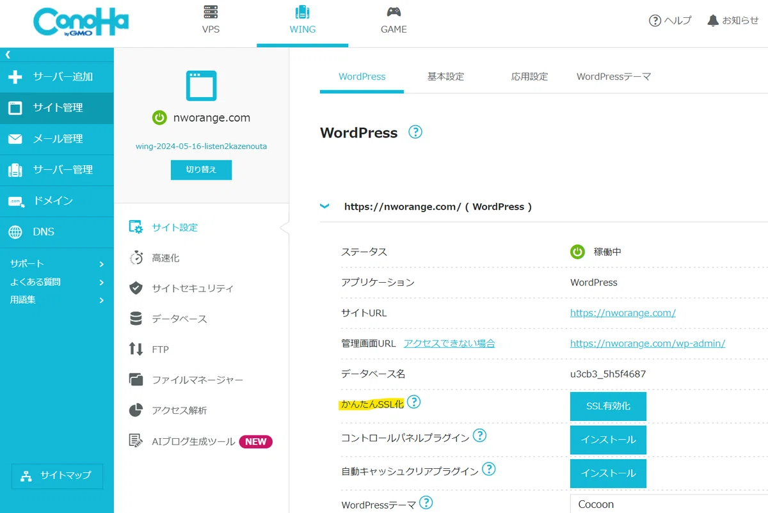Screen dimensions: 768x513
Task: Click the ConoHa by GMO logo
Action: (81, 22)
